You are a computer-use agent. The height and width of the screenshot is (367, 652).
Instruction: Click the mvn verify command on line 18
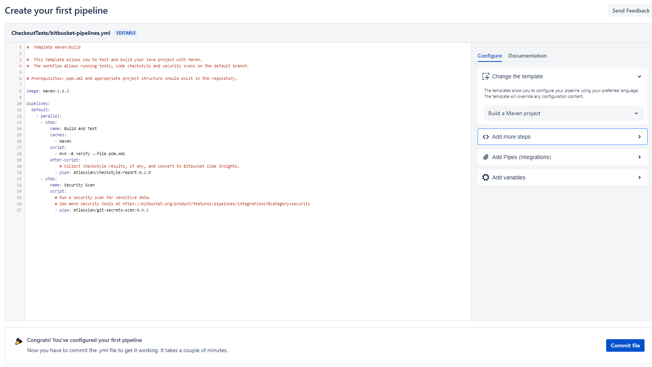91,154
